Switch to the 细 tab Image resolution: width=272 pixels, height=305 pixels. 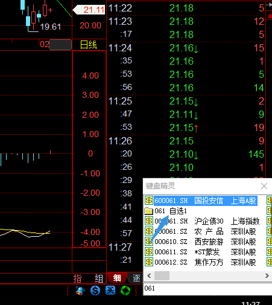[117, 278]
